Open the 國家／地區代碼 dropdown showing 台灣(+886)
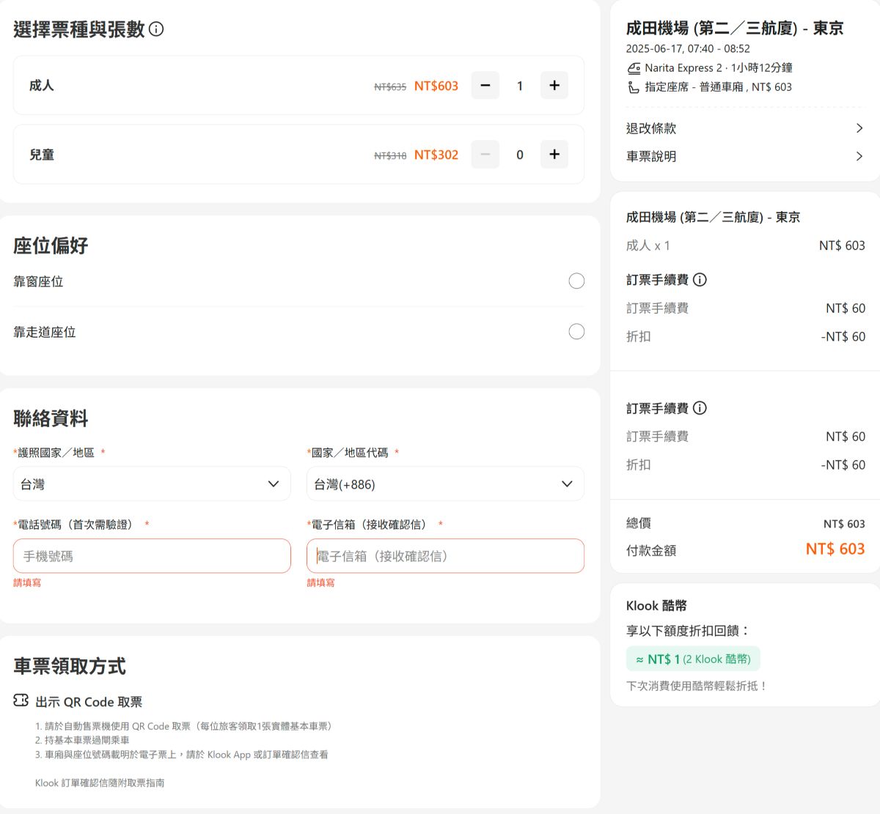 445,484
